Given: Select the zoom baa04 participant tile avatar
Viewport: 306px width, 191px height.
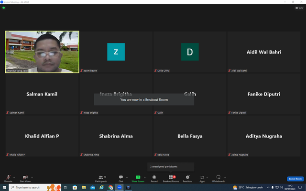Looking at the screenshot, I should click(116, 52).
